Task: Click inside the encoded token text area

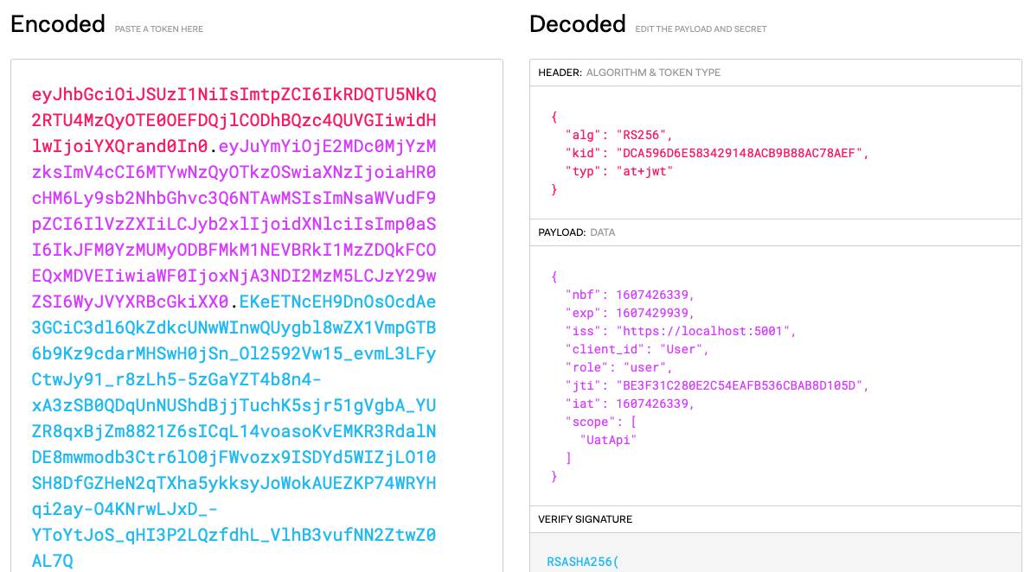Action: click(256, 315)
